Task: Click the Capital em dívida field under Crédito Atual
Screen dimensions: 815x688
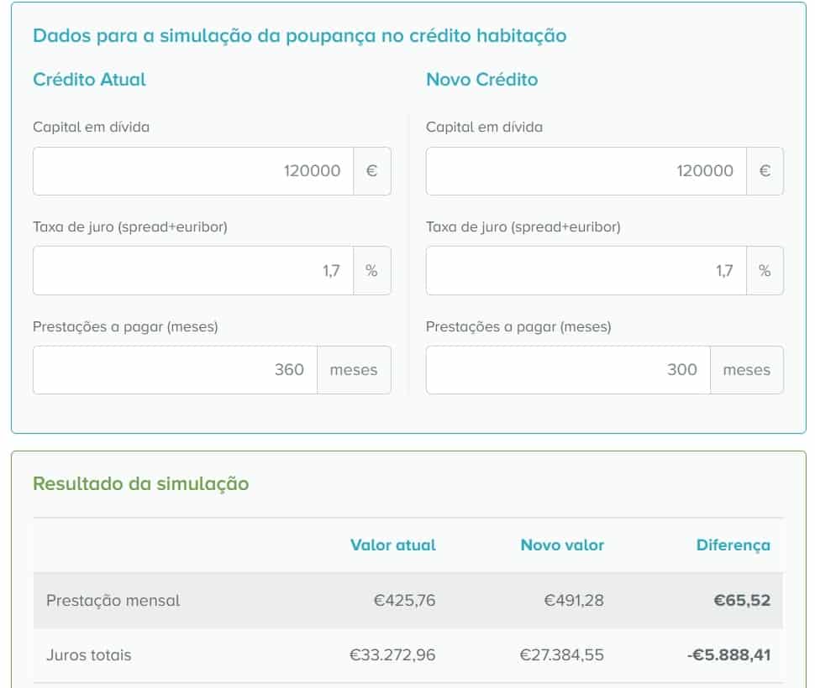Action: 193,170
